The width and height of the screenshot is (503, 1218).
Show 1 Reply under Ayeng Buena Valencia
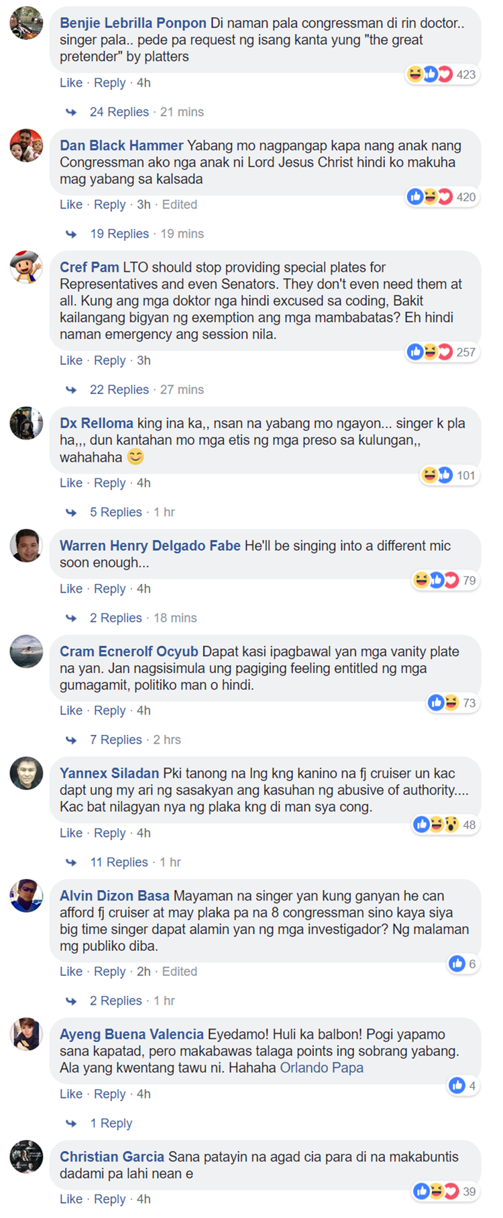click(x=111, y=1123)
